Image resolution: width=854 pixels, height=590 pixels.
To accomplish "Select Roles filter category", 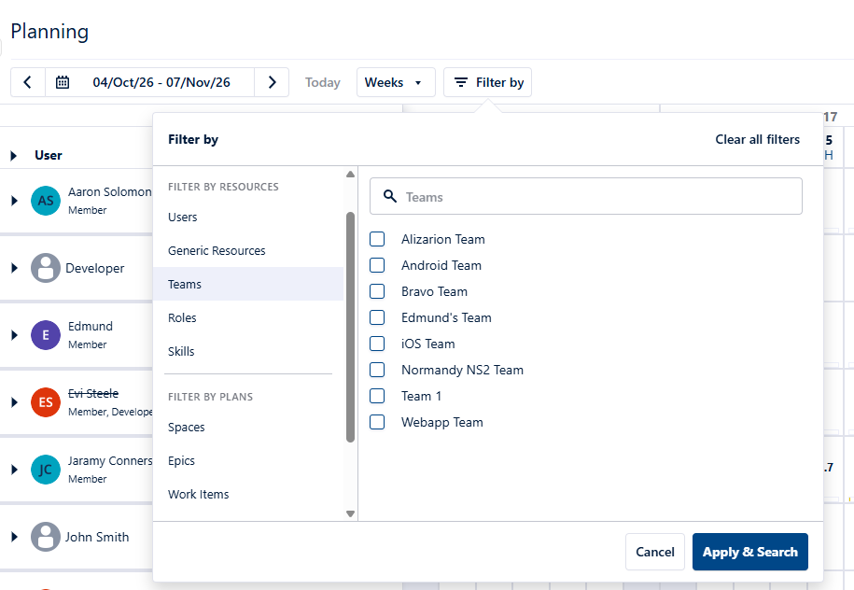I will click(248, 317).
